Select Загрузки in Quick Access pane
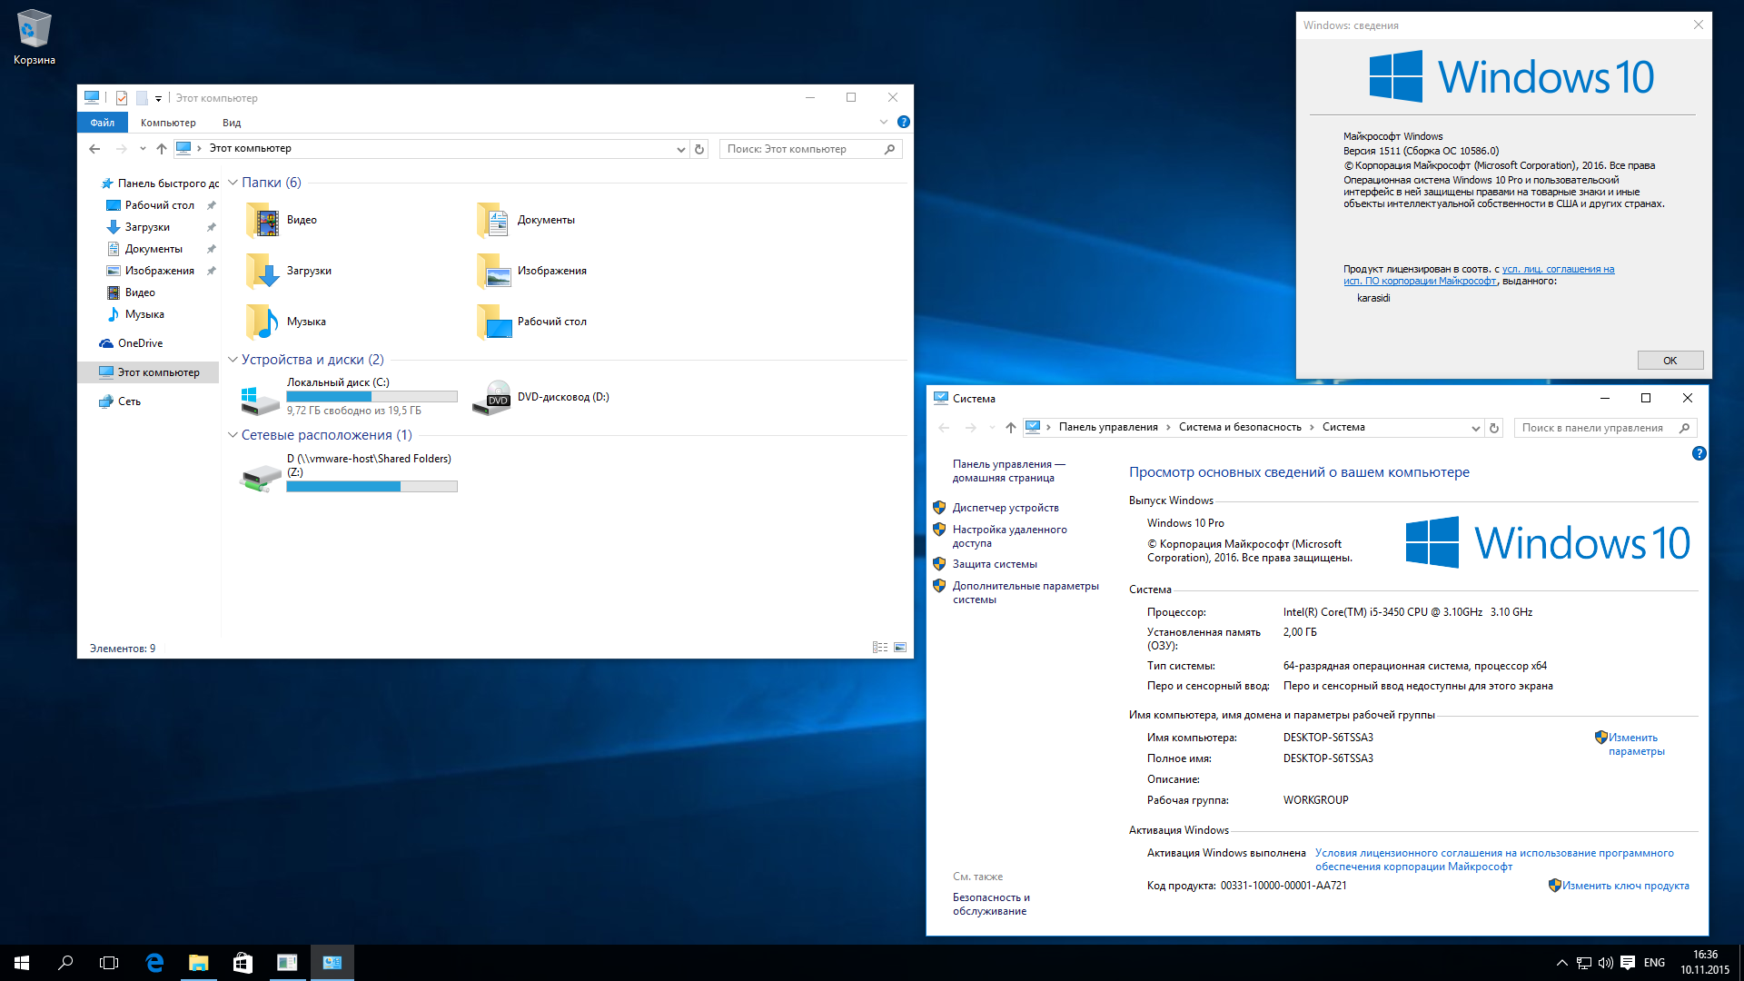 point(147,227)
